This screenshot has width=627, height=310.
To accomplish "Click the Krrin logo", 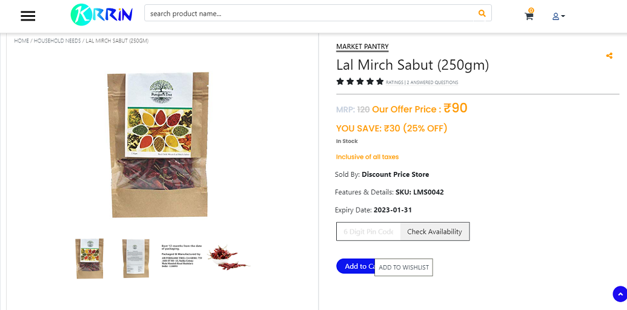I will 101,15.
